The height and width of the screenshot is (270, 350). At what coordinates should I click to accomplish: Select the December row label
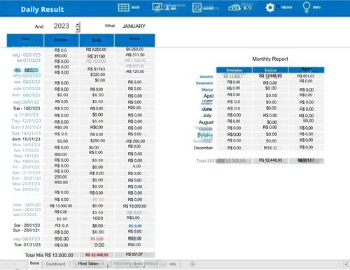tap(203, 148)
